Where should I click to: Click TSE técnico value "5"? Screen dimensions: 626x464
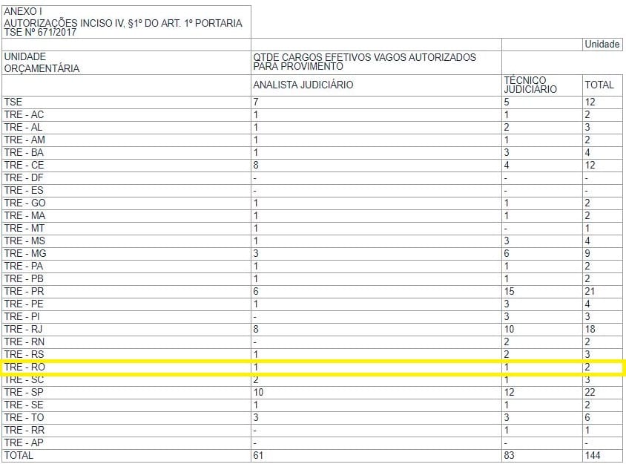[x=507, y=102]
